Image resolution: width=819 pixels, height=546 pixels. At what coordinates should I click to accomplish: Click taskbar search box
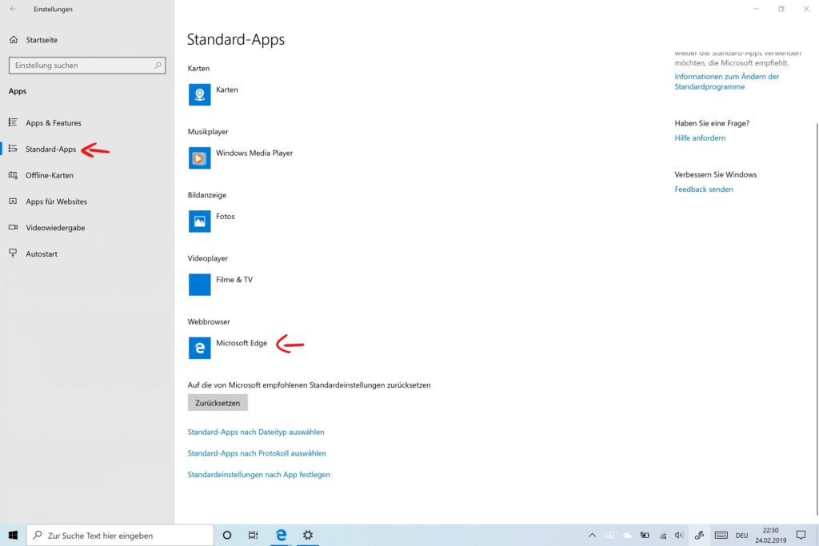[x=120, y=535]
